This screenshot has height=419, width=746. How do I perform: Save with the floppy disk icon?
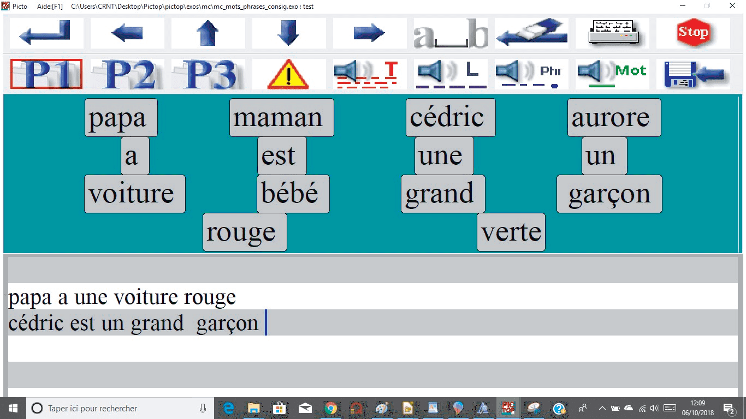pyautogui.click(x=693, y=74)
